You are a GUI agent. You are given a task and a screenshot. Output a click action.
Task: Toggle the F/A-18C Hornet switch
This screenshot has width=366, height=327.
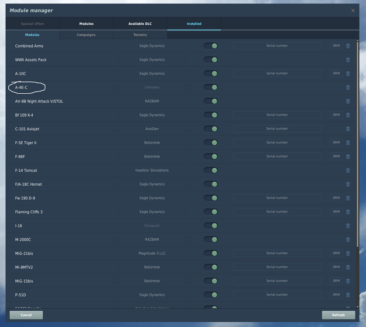point(210,184)
